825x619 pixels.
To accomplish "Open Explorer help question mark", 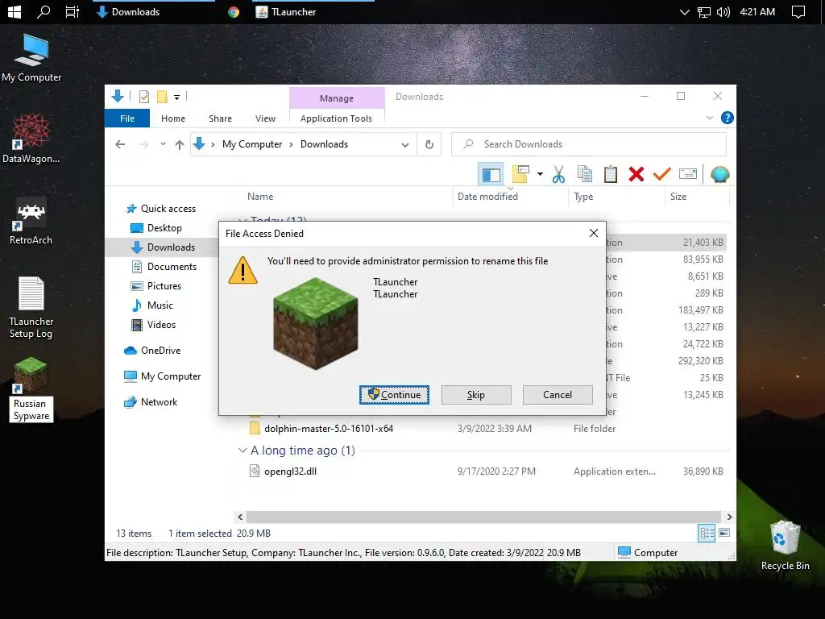I will point(728,118).
